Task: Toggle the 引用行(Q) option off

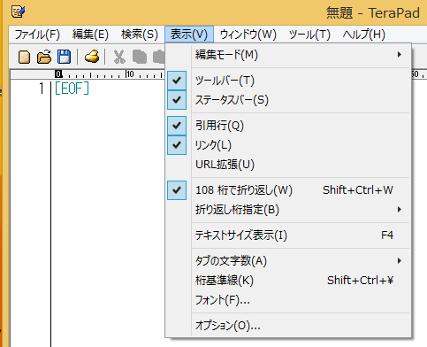Action: 289,126
